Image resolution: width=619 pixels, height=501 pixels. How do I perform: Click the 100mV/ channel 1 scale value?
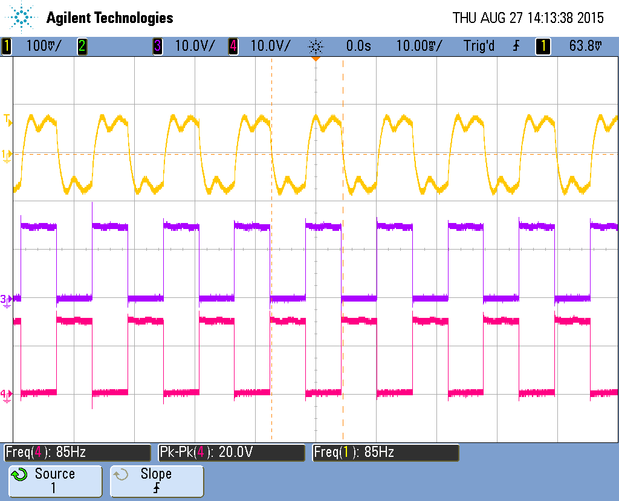tap(44, 46)
